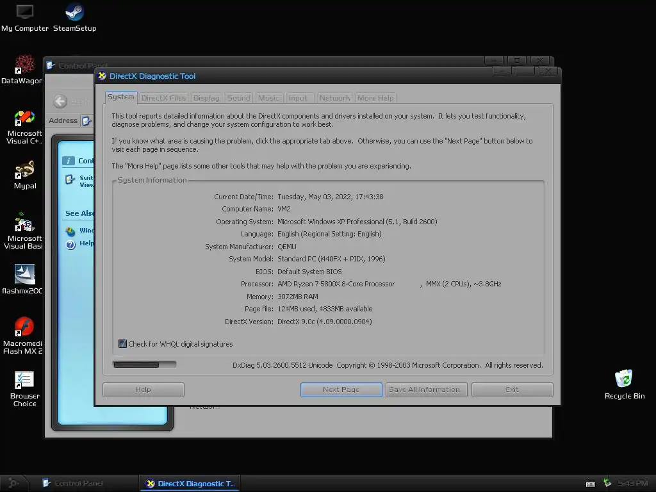Viewport: 656px width, 492px height.
Task: Select the Network tab
Action: pyautogui.click(x=334, y=98)
